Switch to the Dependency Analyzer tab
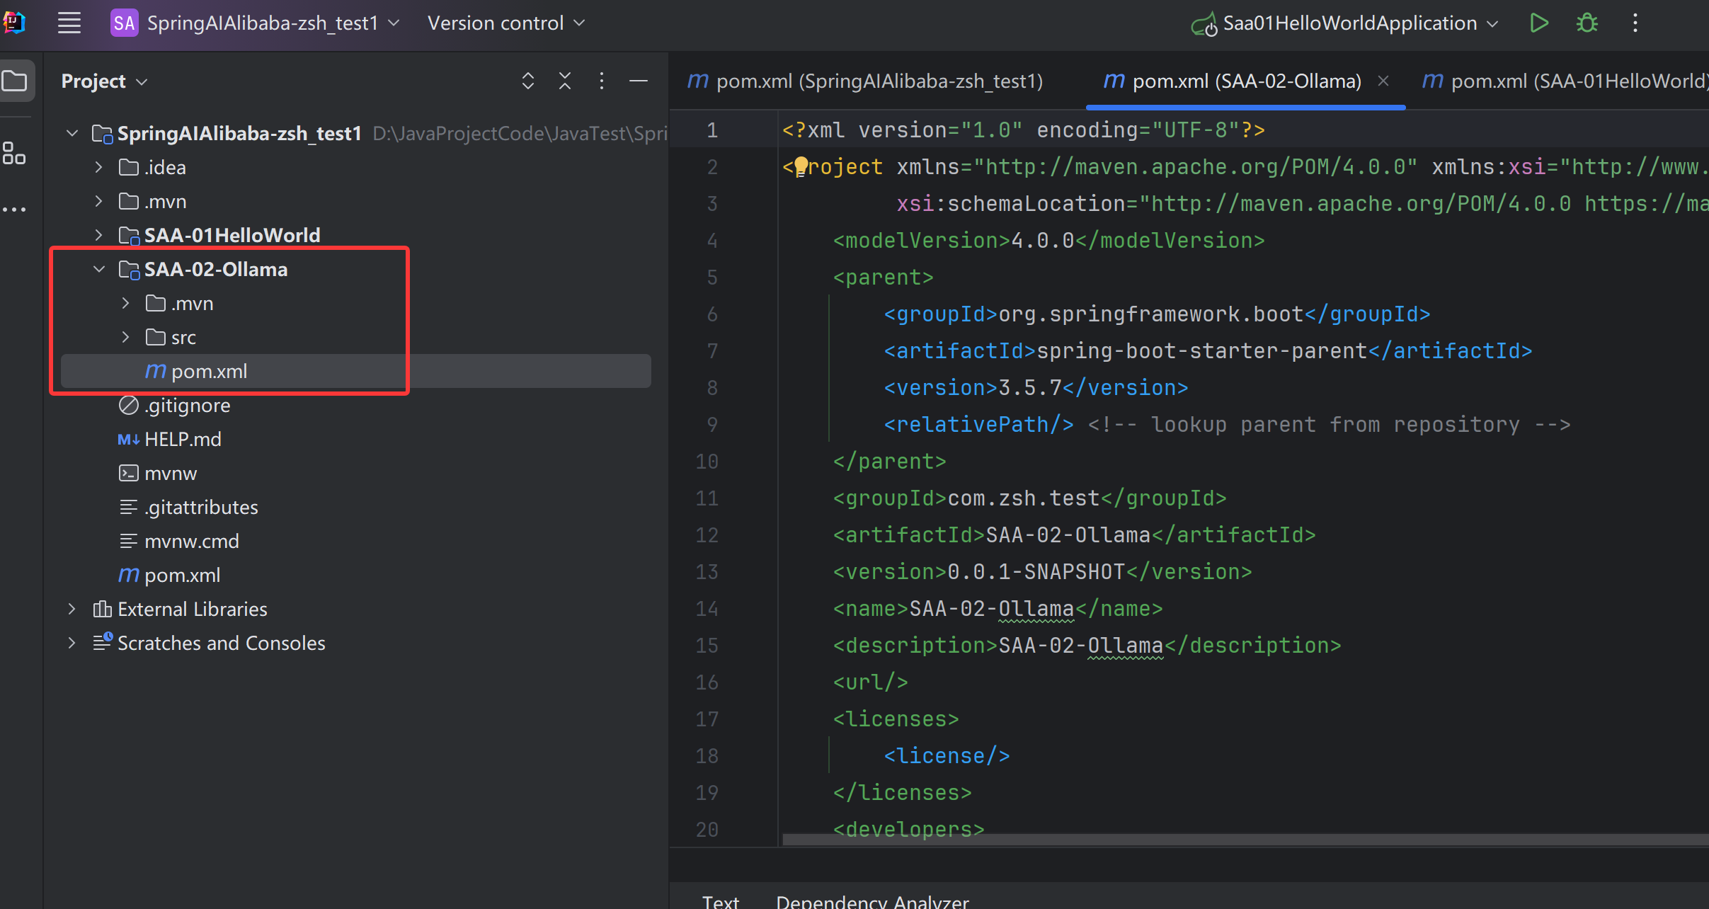Screen dimensions: 1709x909 coord(872,901)
